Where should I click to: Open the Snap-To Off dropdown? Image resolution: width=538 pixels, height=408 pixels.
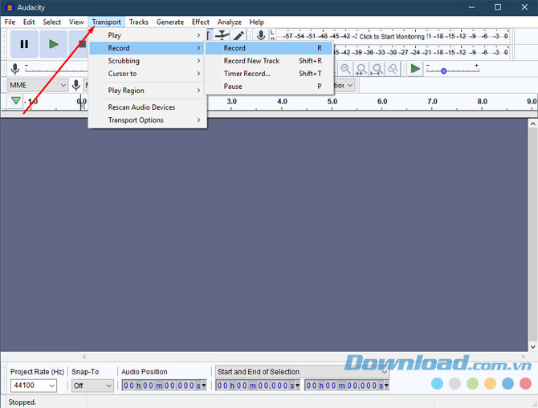[x=92, y=386]
